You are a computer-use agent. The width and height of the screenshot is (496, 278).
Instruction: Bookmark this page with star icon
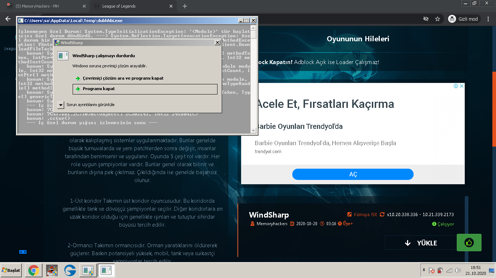pyautogui.click(x=438, y=19)
